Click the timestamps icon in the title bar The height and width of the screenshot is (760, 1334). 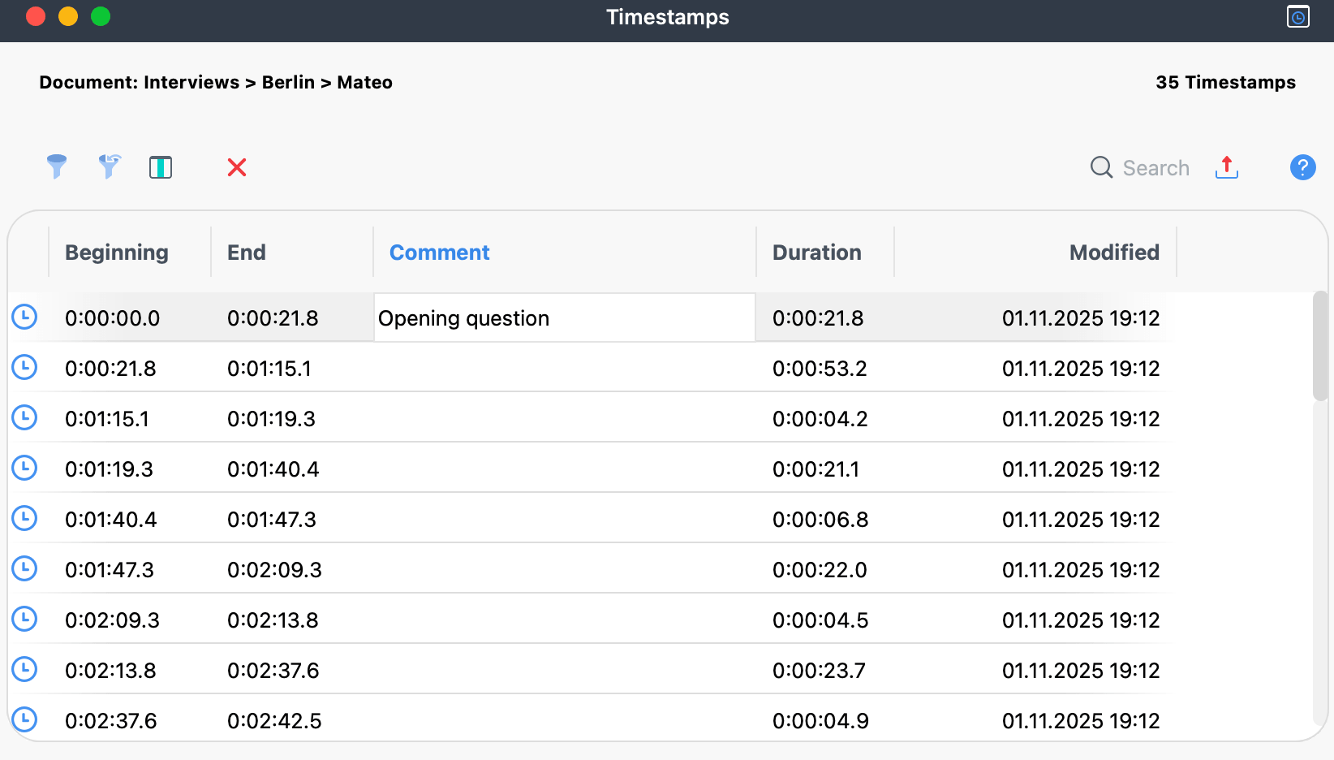click(x=1298, y=16)
